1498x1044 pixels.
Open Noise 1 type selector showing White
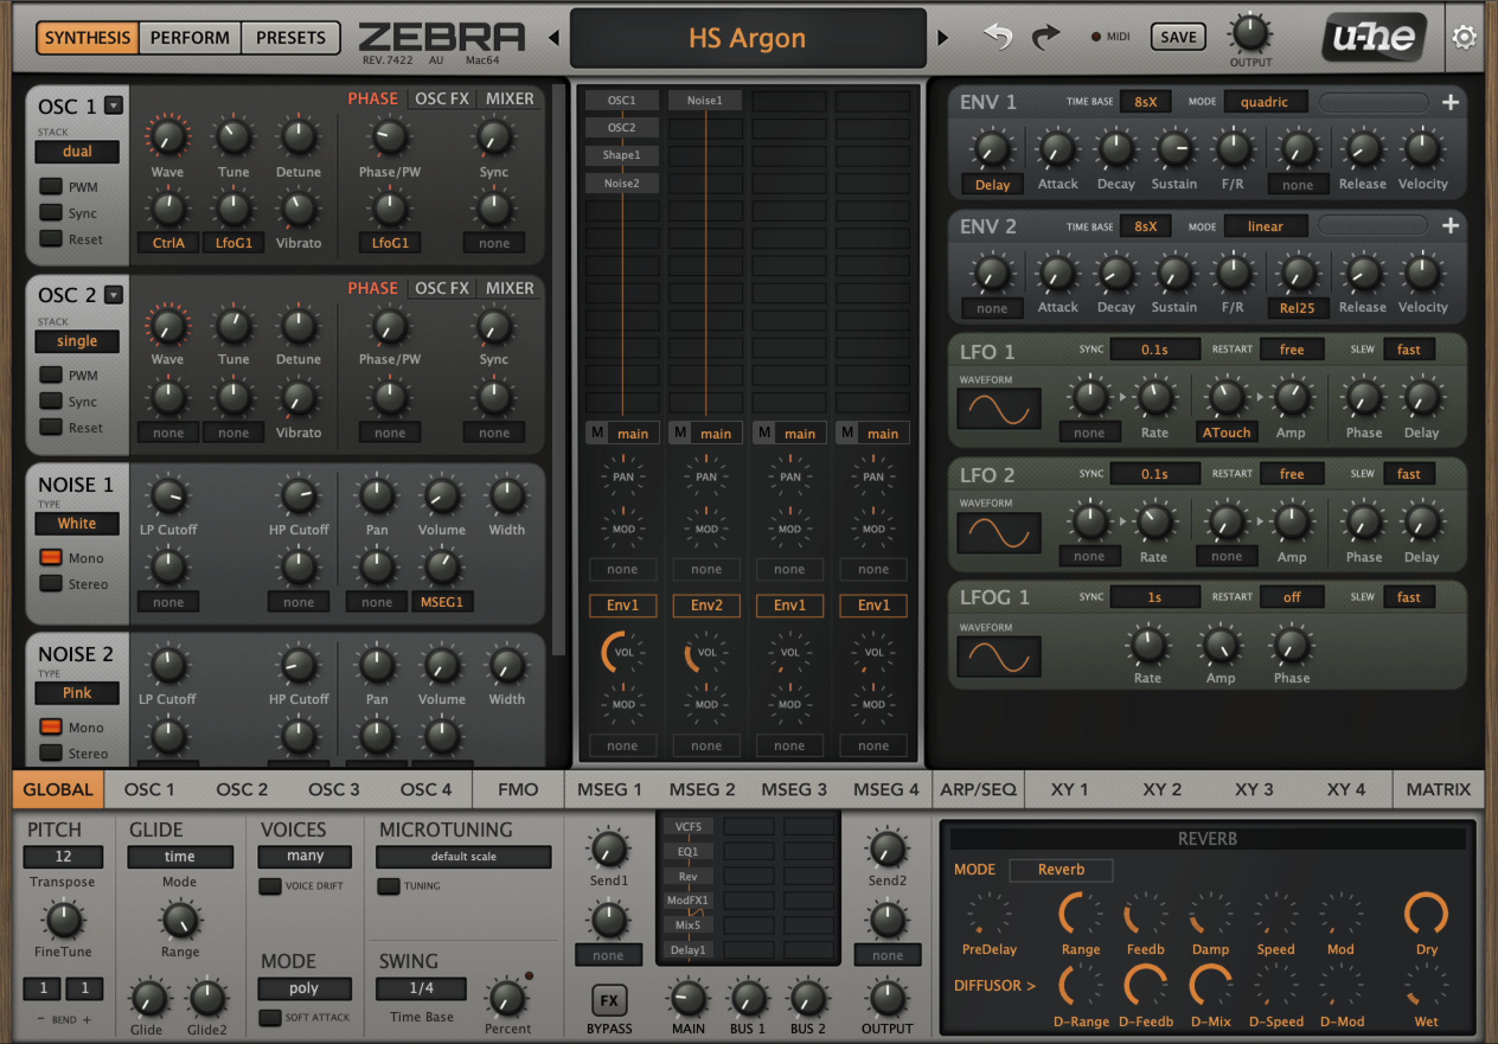pyautogui.click(x=77, y=523)
